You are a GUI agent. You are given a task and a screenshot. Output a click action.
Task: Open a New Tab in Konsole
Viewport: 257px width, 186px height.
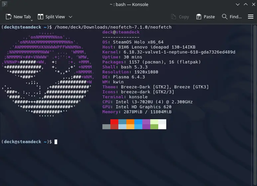pos(18,17)
